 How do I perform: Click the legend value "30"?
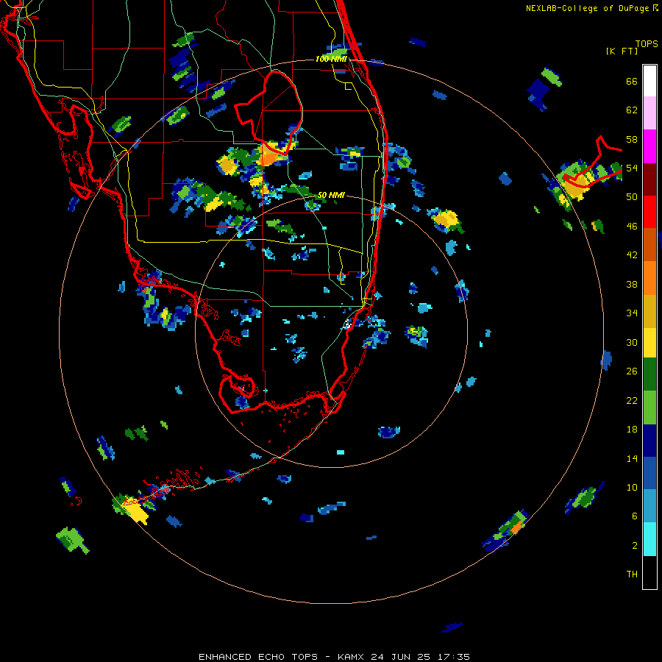pos(632,342)
